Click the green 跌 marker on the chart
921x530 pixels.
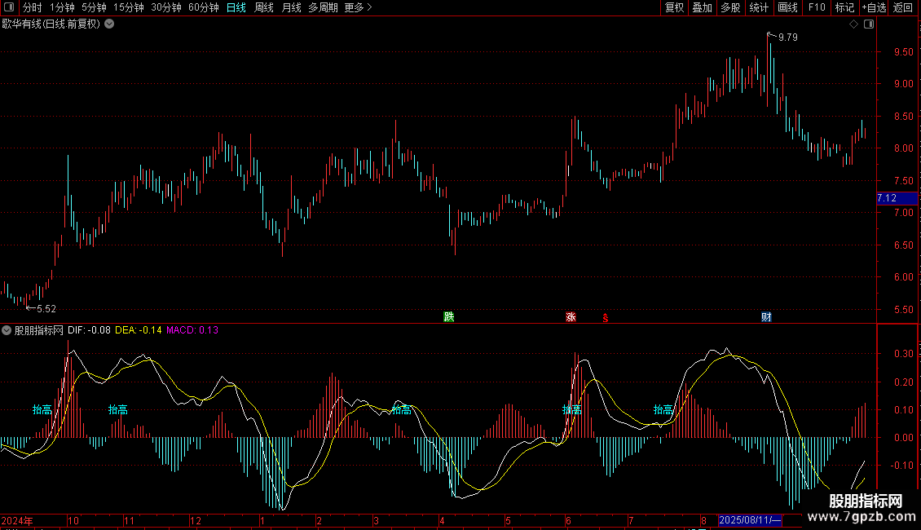(448, 316)
